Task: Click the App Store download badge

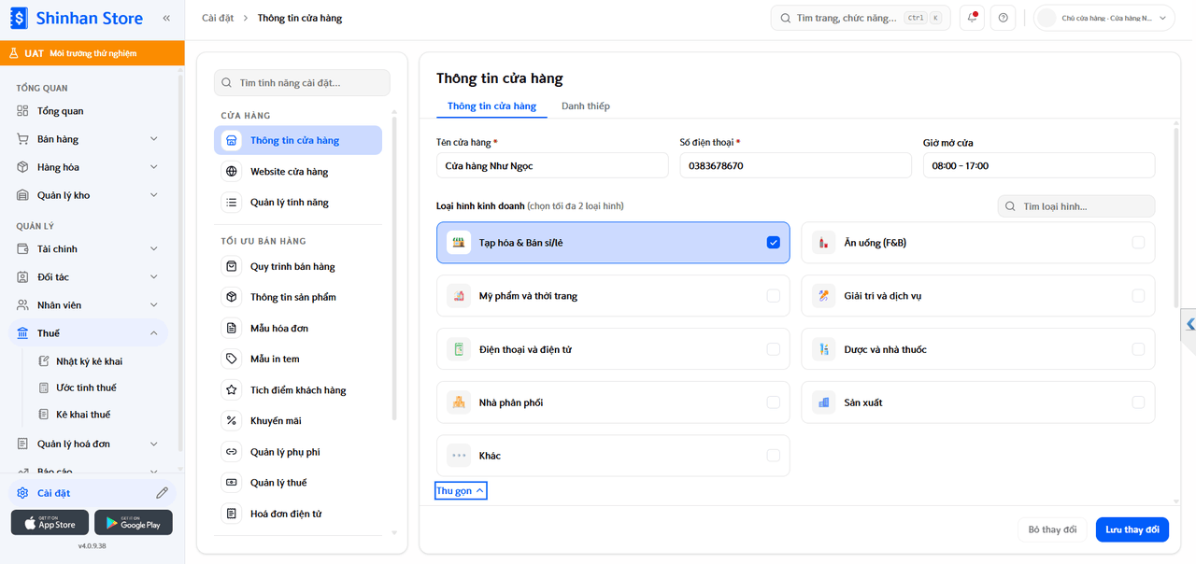Action: click(x=50, y=523)
